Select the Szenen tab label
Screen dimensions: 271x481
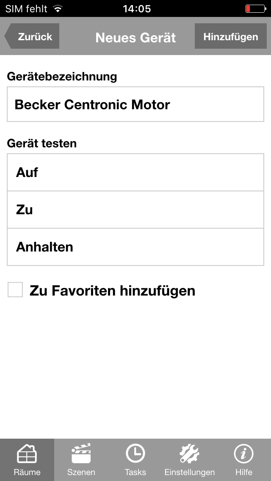coord(81,472)
